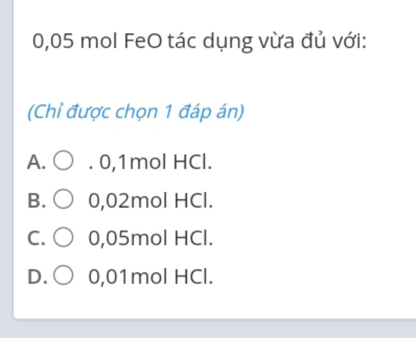Viewport: 416px width, 338px height.
Task: Choose the answer text '0,05mol HCl'
Action: (x=150, y=238)
